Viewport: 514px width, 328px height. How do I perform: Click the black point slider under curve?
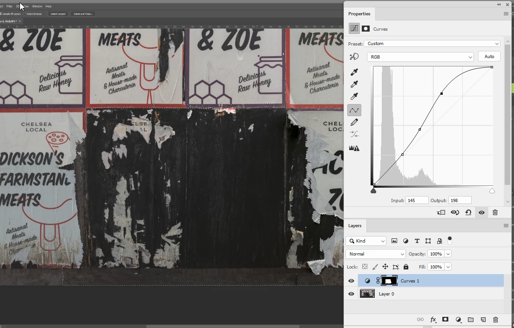click(373, 190)
